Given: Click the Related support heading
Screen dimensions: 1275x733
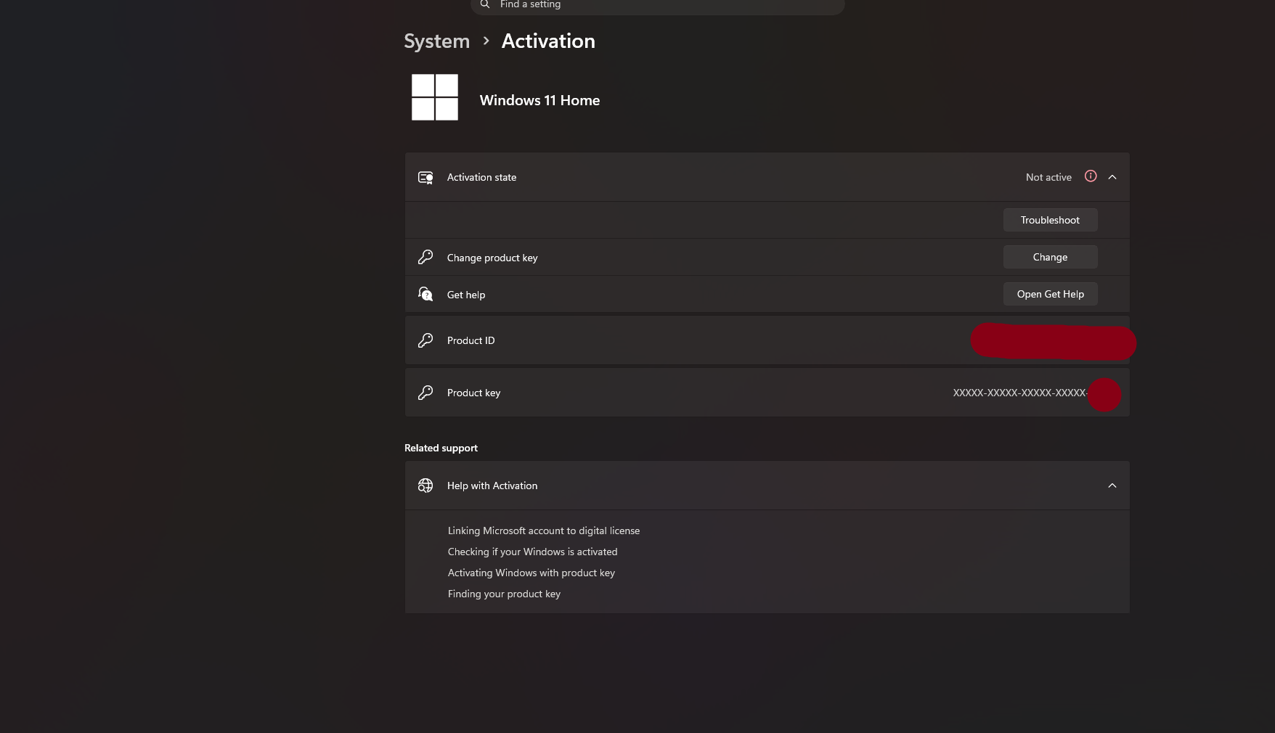Looking at the screenshot, I should pyautogui.click(x=441, y=448).
